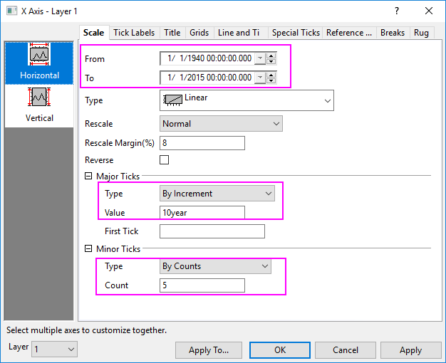Screen dimensions: 446x363
Task: Switch to the Tick Labels tab
Action: point(134,33)
